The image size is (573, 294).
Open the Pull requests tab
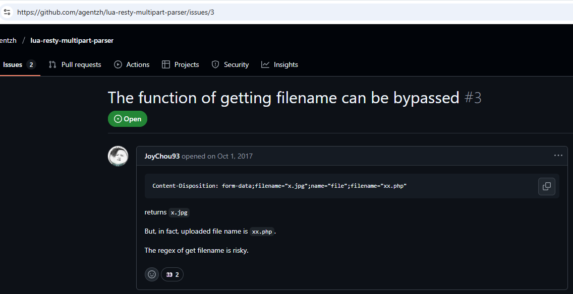tap(75, 64)
